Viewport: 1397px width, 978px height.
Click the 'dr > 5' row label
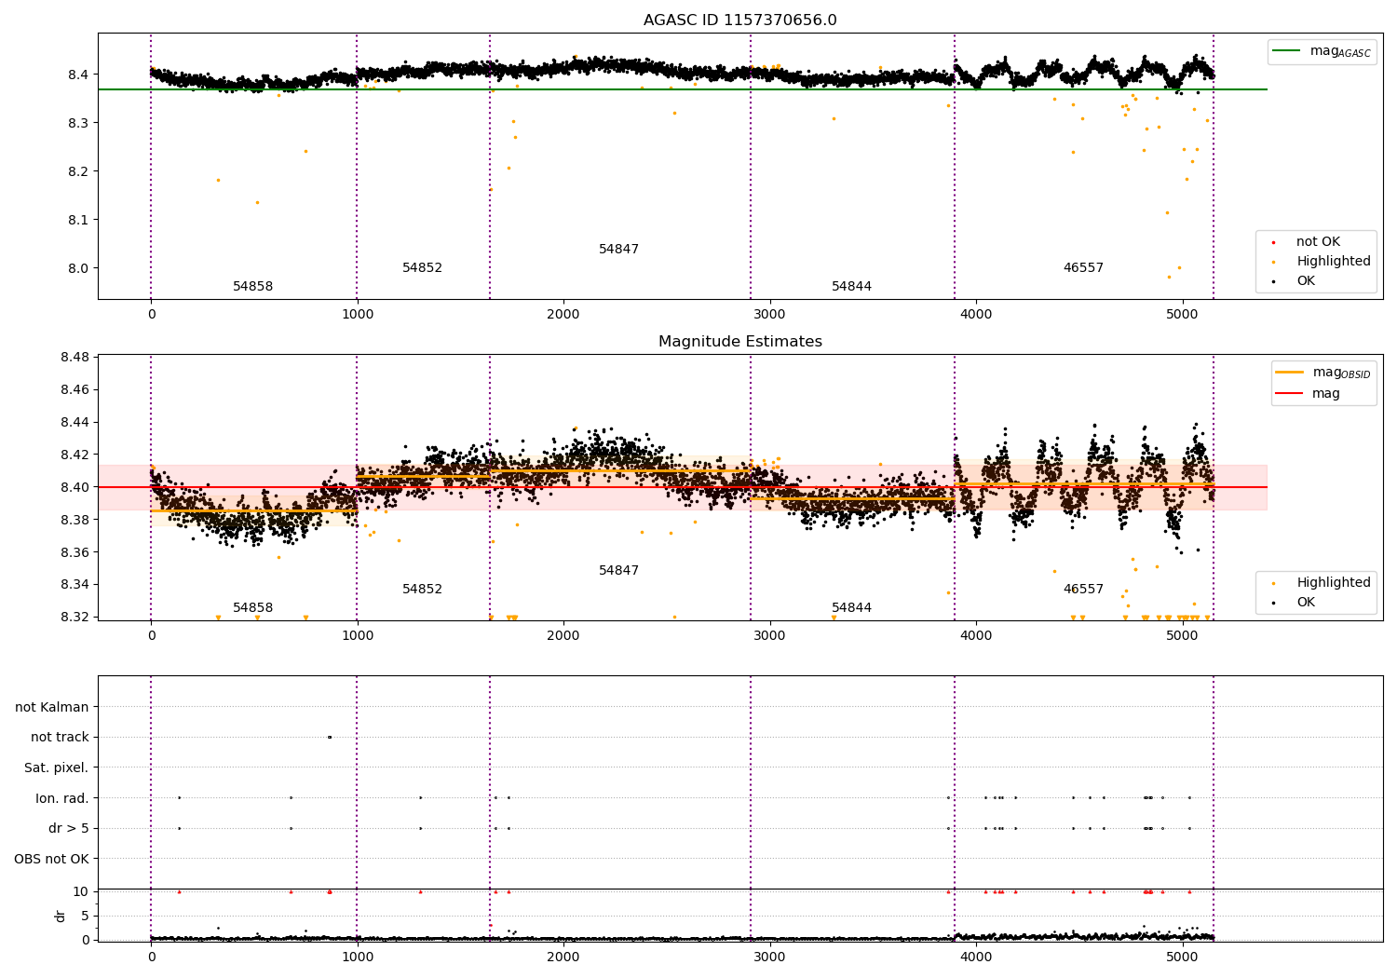[68, 829]
